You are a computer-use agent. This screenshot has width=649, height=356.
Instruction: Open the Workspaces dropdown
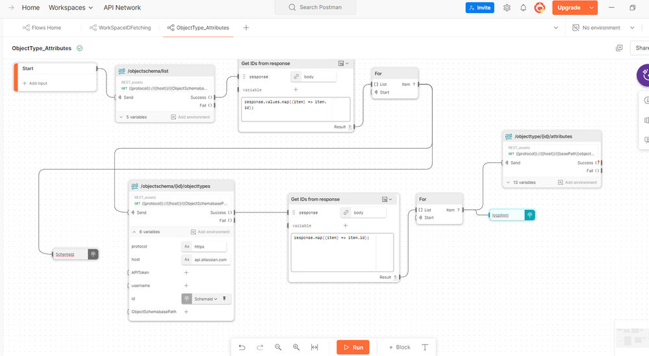(71, 7)
